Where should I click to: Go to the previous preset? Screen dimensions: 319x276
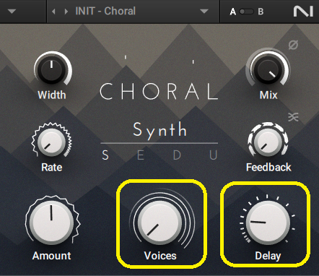(53, 12)
